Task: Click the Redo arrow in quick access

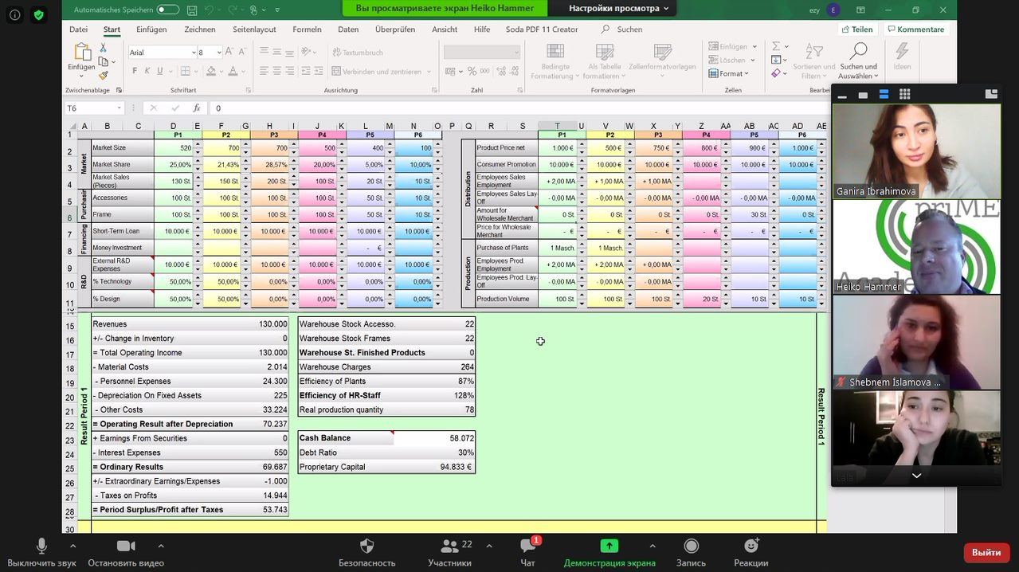Action: pyautogui.click(x=232, y=10)
